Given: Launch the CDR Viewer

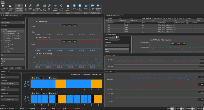Looking at the screenshot, I should [61, 7].
